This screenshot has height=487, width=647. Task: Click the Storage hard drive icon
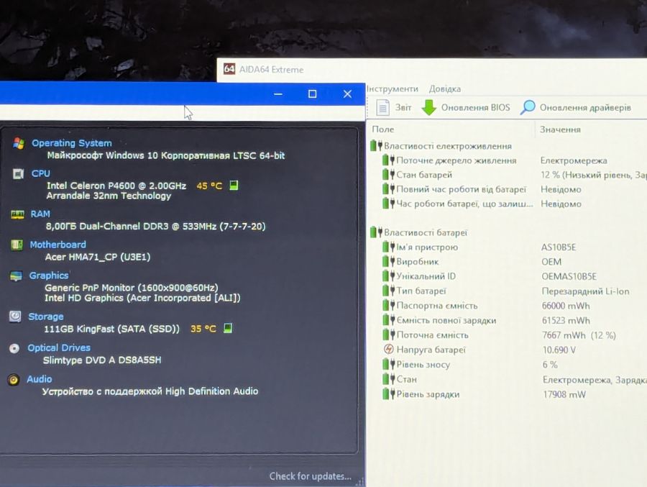pos(15,317)
